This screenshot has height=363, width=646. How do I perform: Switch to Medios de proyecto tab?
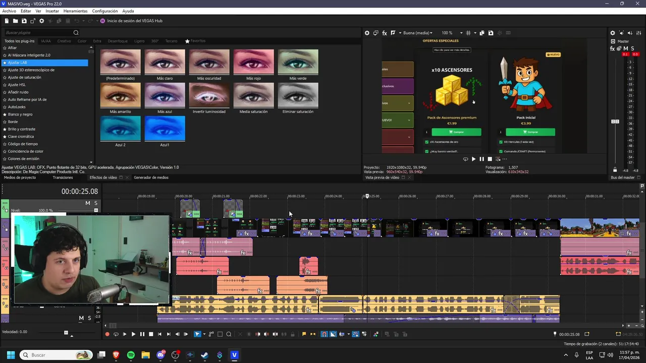coord(20,177)
